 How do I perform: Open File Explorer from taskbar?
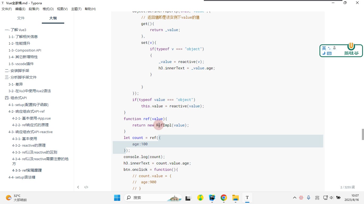(235, 198)
